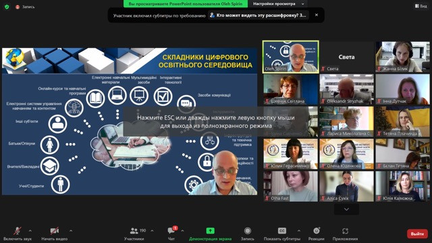Select Лариса Миколаївна video thumbnail
Image resolution: width=432 pixels, height=243 pixels.
[346, 122]
